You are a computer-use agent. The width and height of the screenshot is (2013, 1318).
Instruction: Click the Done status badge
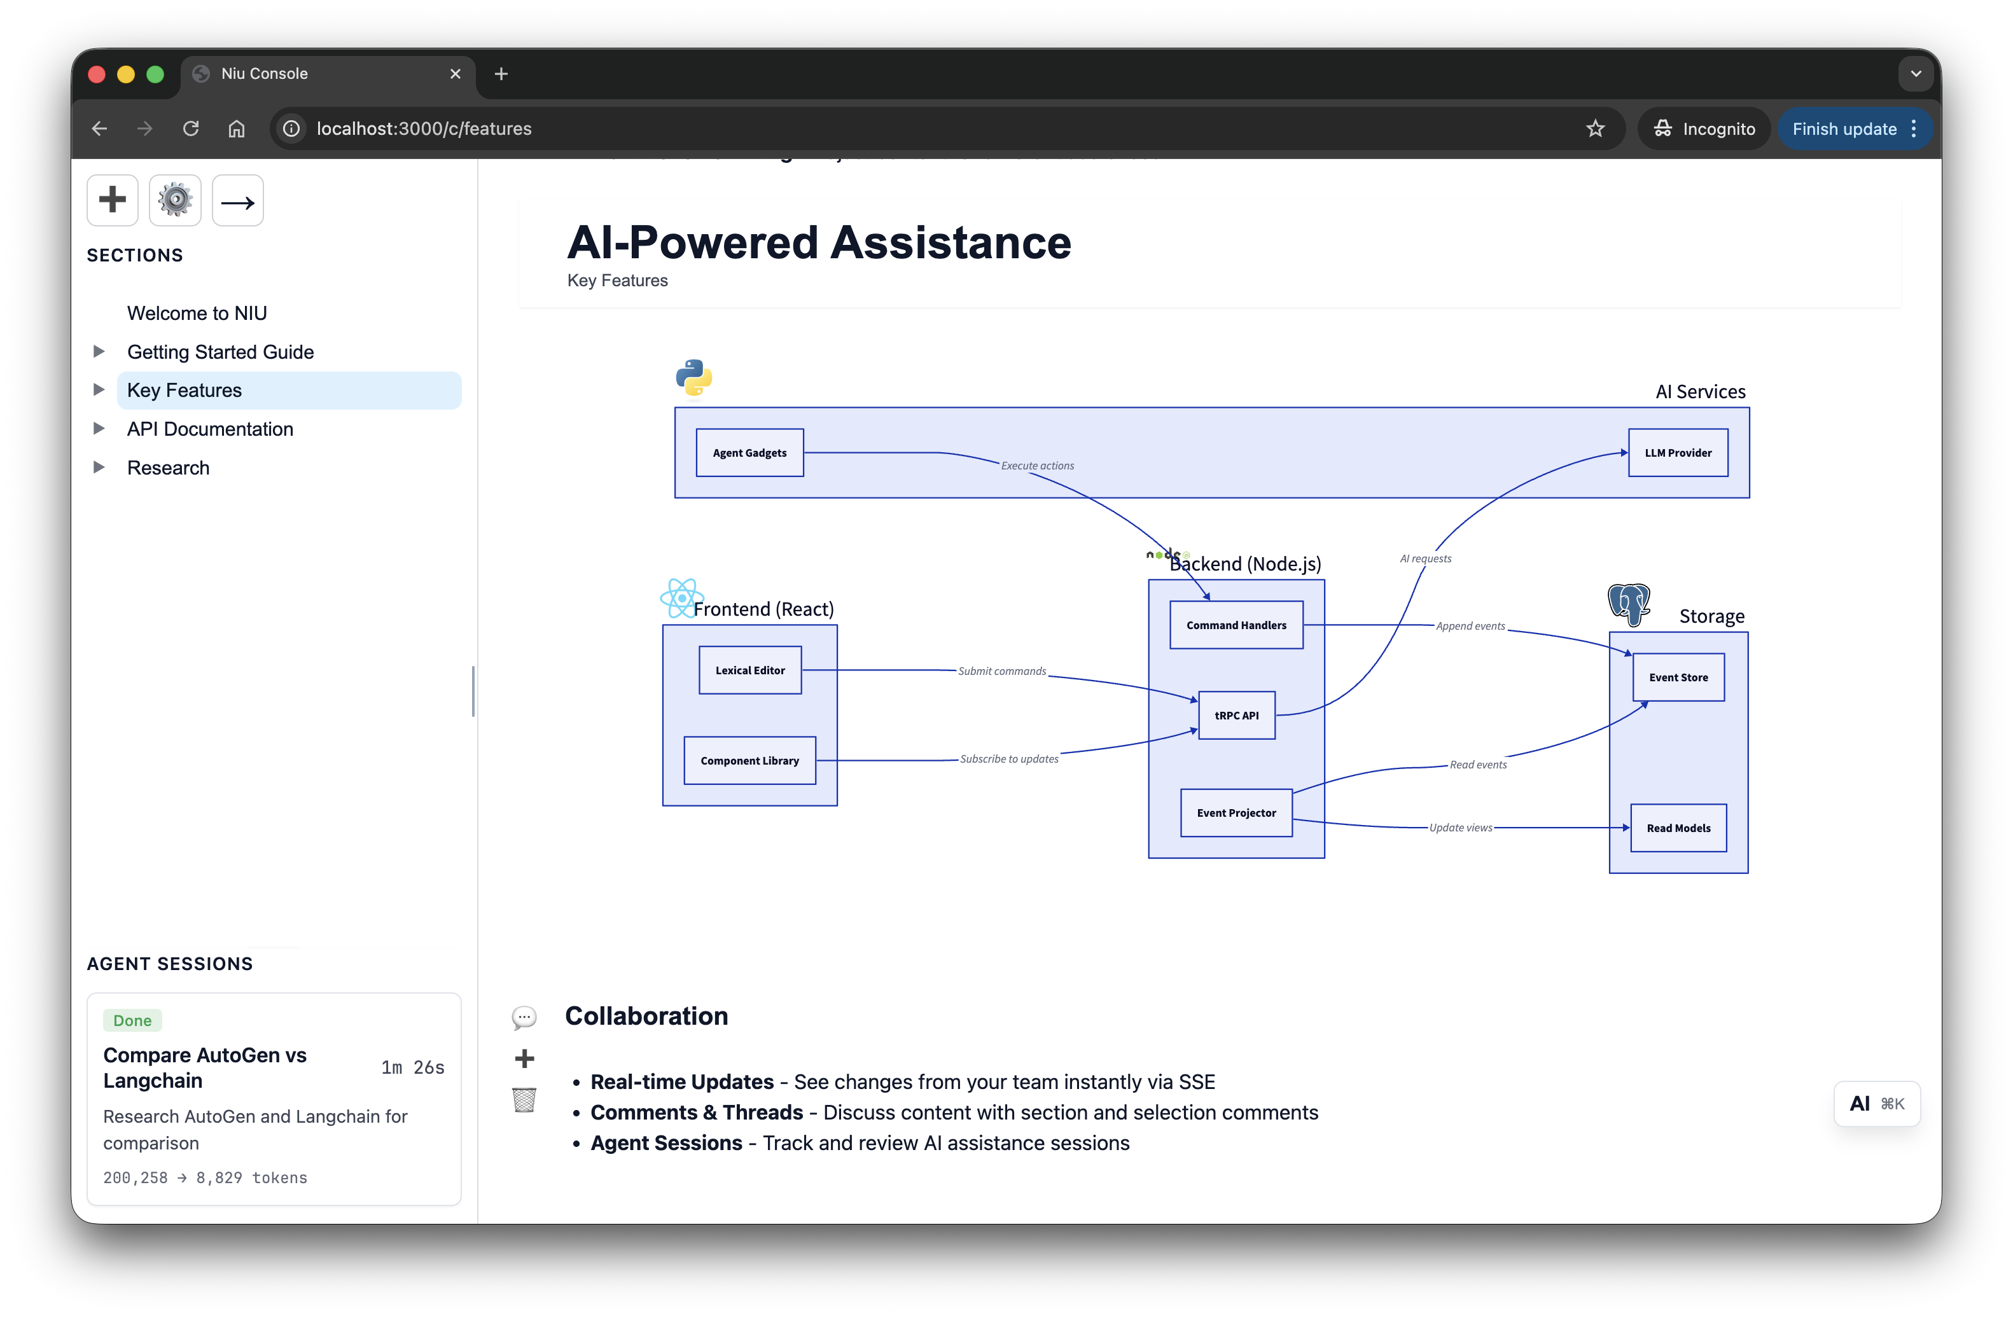[133, 1020]
